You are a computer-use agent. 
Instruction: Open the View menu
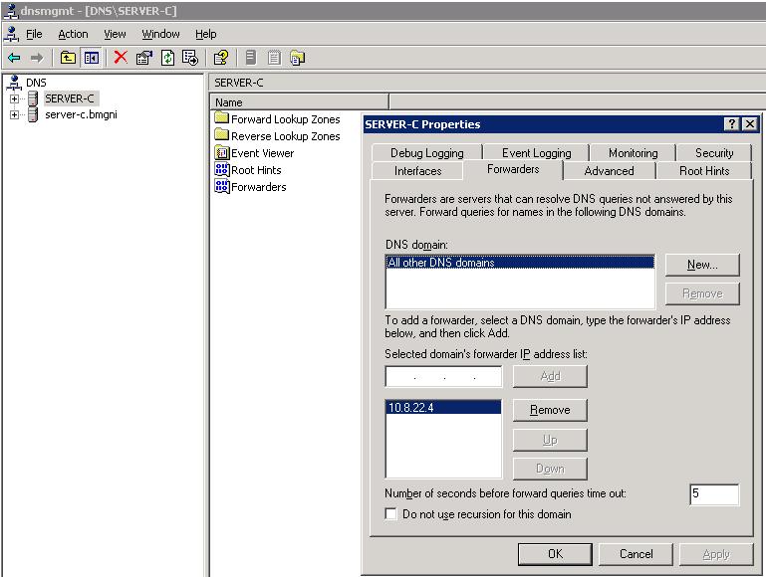click(x=115, y=34)
